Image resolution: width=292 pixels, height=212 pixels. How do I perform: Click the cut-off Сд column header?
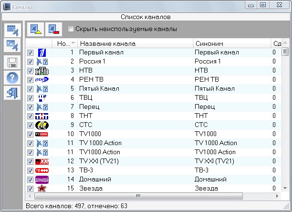point(276,43)
